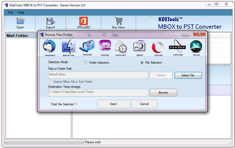235x148 pixels.
Task: Toggle Search Mbox File in Sub Folder
Action: click(50, 82)
